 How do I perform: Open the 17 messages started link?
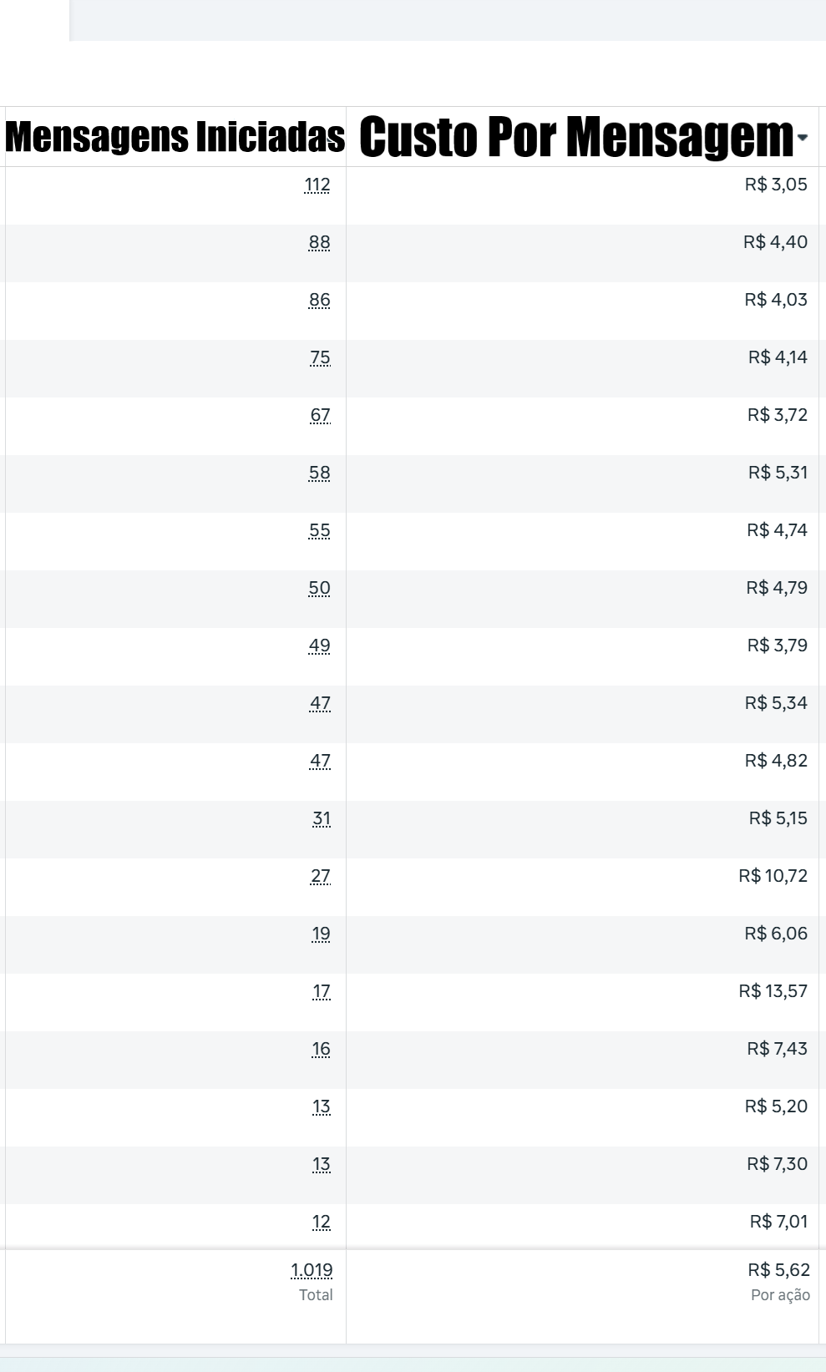pos(322,991)
